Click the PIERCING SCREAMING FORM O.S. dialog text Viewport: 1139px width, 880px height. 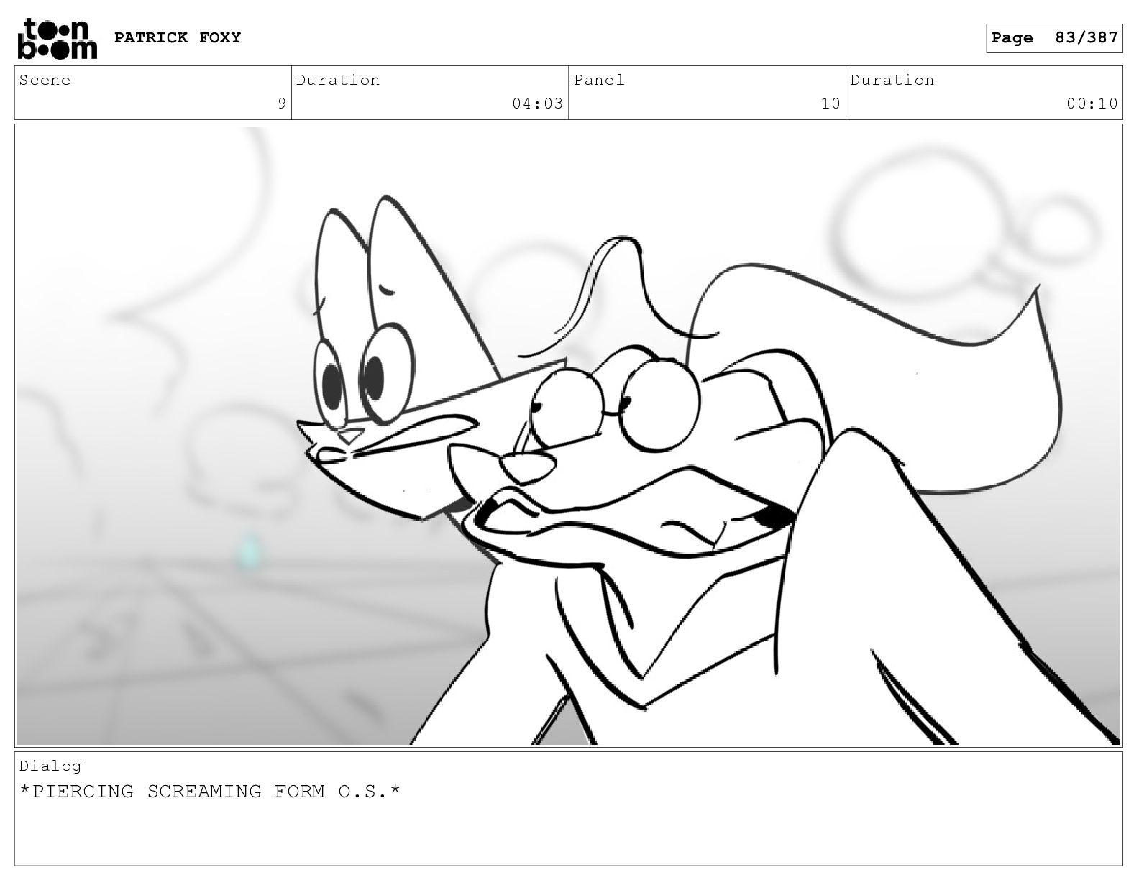[x=210, y=792]
